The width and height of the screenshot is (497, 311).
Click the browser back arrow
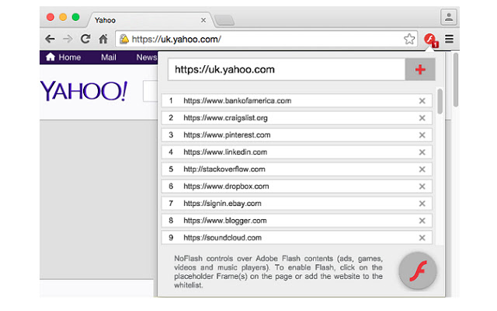tap(50, 39)
